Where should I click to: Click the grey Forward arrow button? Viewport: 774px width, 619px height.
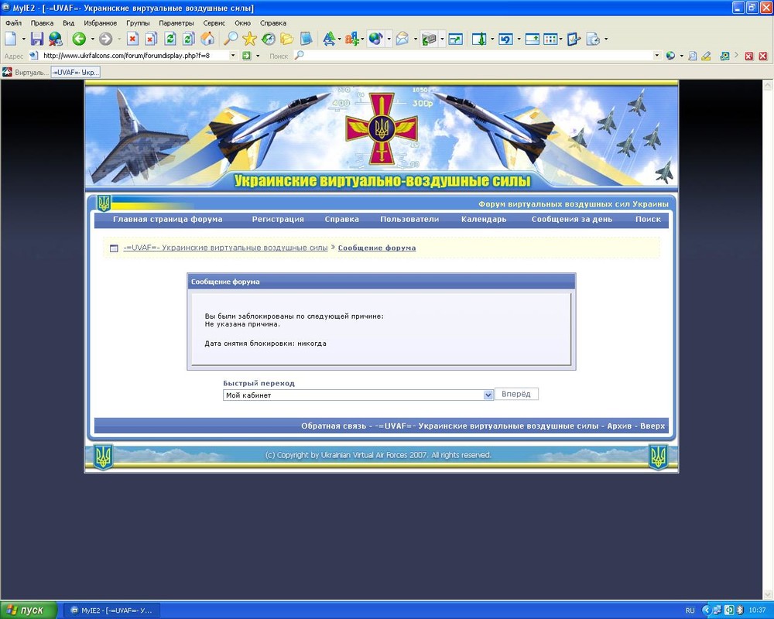[105, 39]
